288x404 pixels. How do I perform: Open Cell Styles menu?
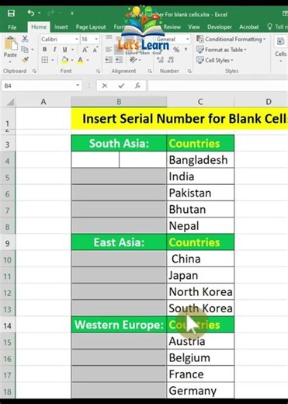pyautogui.click(x=215, y=60)
